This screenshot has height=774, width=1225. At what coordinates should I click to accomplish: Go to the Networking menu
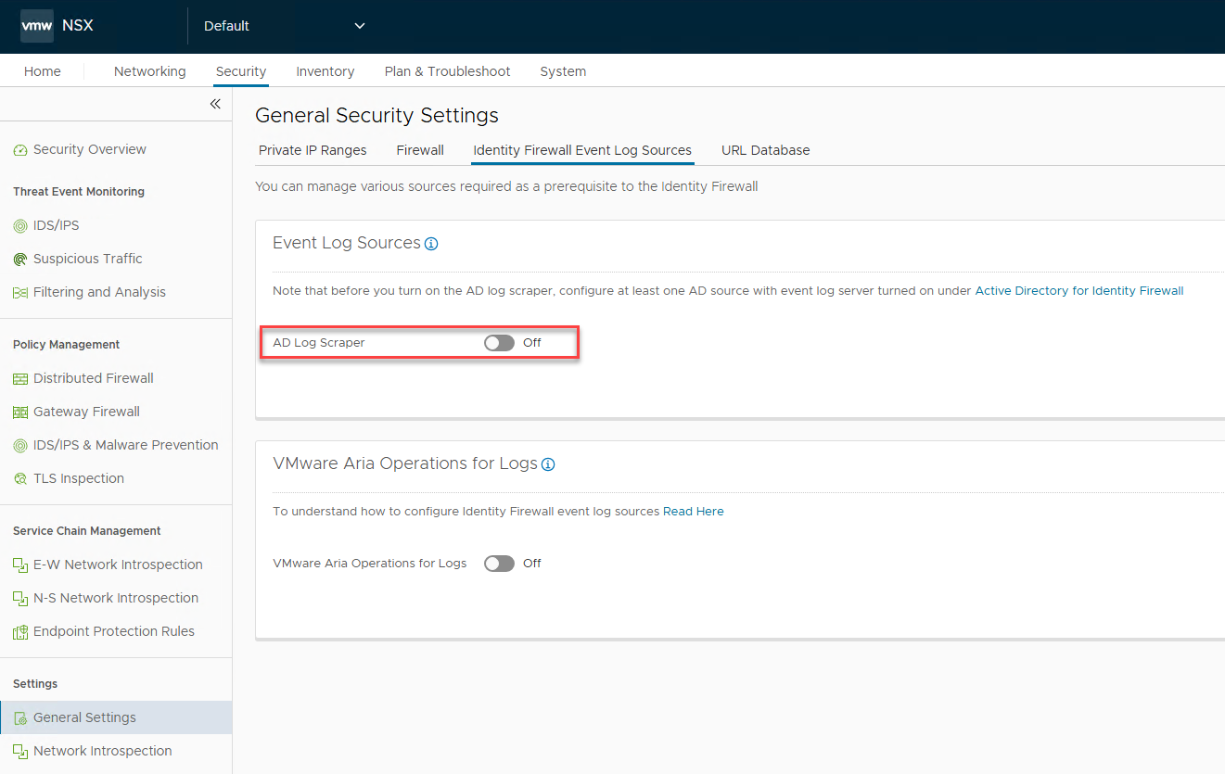tap(149, 71)
